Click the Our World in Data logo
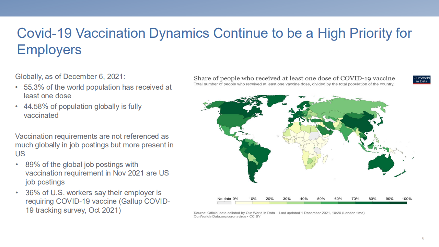The image size is (439, 247). click(421, 80)
